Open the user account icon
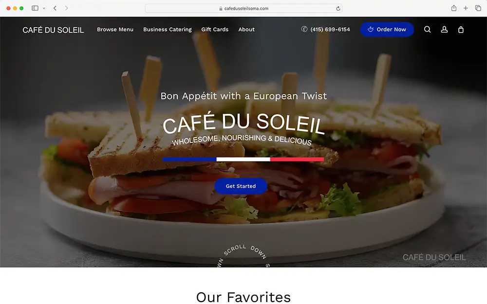The image size is (487, 304). point(444,30)
